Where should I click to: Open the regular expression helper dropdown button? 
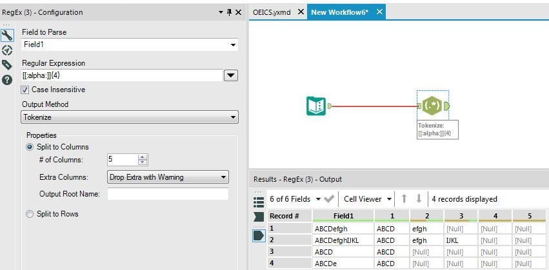click(231, 75)
